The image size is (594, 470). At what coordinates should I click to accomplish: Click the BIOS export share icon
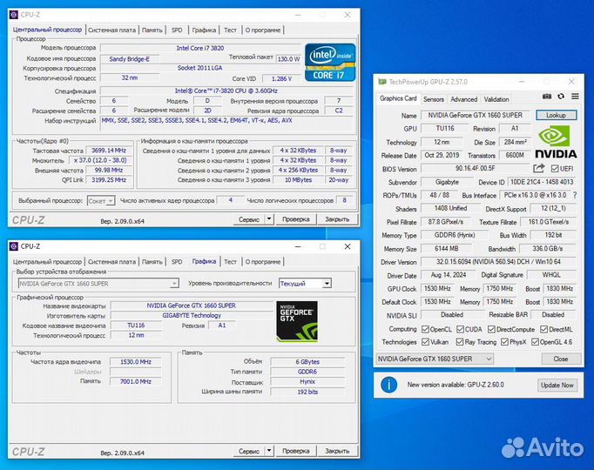coord(538,168)
